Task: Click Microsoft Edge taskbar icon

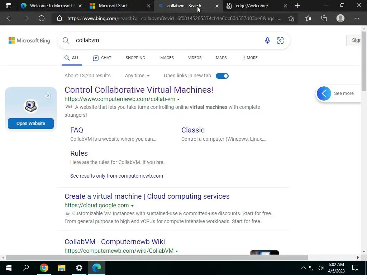Action: pyautogui.click(x=97, y=268)
